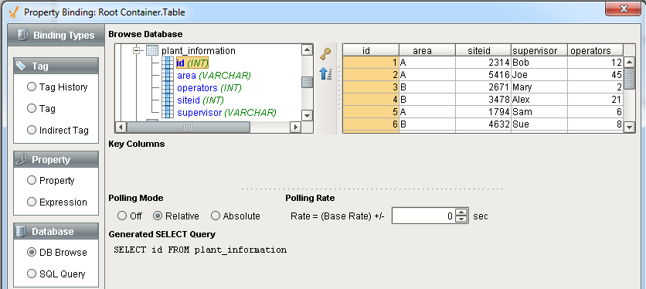The image size is (646, 289).
Task: Click the supervisor column header
Action: point(539,50)
